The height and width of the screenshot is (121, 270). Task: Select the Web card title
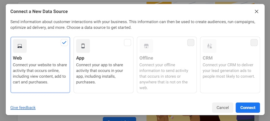click(17, 58)
